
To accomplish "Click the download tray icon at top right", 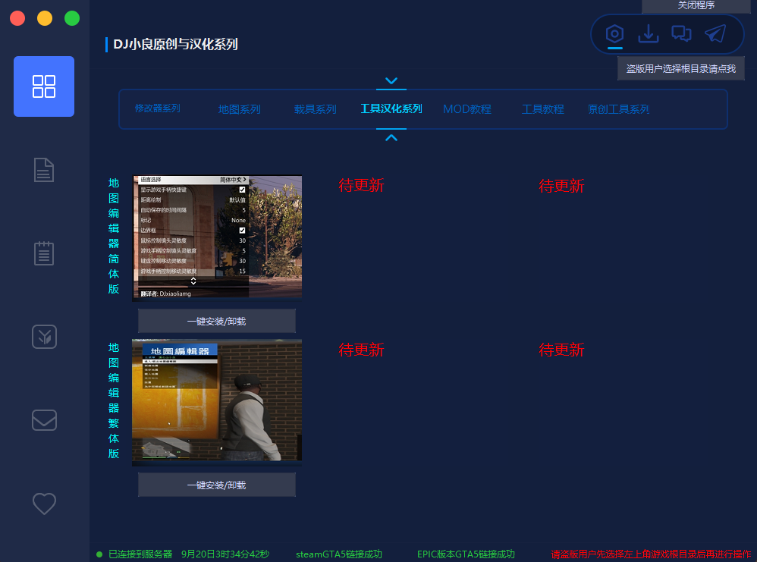I will click(x=648, y=34).
